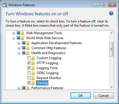The image size is (119, 104).
Task: Click the Windows Features title bar icon
Action: click(5, 5)
